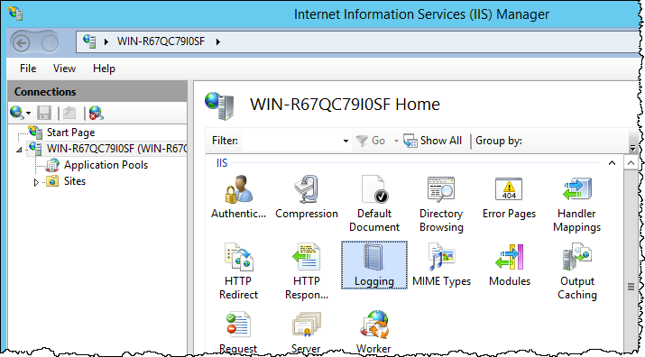Open the Error Pages feature
The width and height of the screenshot is (645, 357).
pyautogui.click(x=509, y=197)
